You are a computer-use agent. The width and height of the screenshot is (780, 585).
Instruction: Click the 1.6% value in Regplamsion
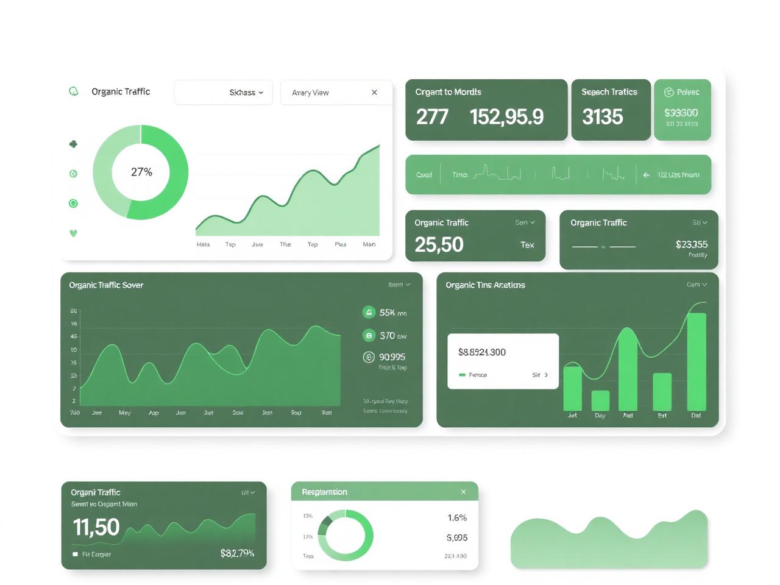[457, 518]
